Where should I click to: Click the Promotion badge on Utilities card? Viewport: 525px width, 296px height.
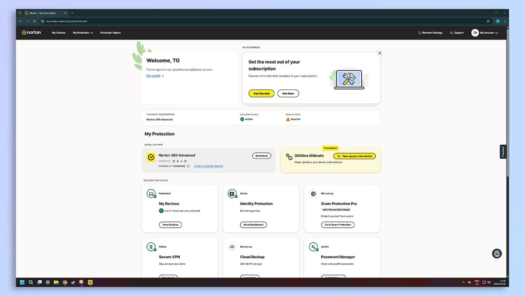331,148
